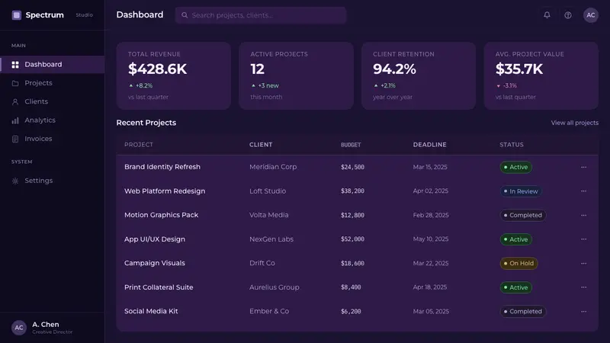
Task: Open Projects in sidebar
Action: 52,83
